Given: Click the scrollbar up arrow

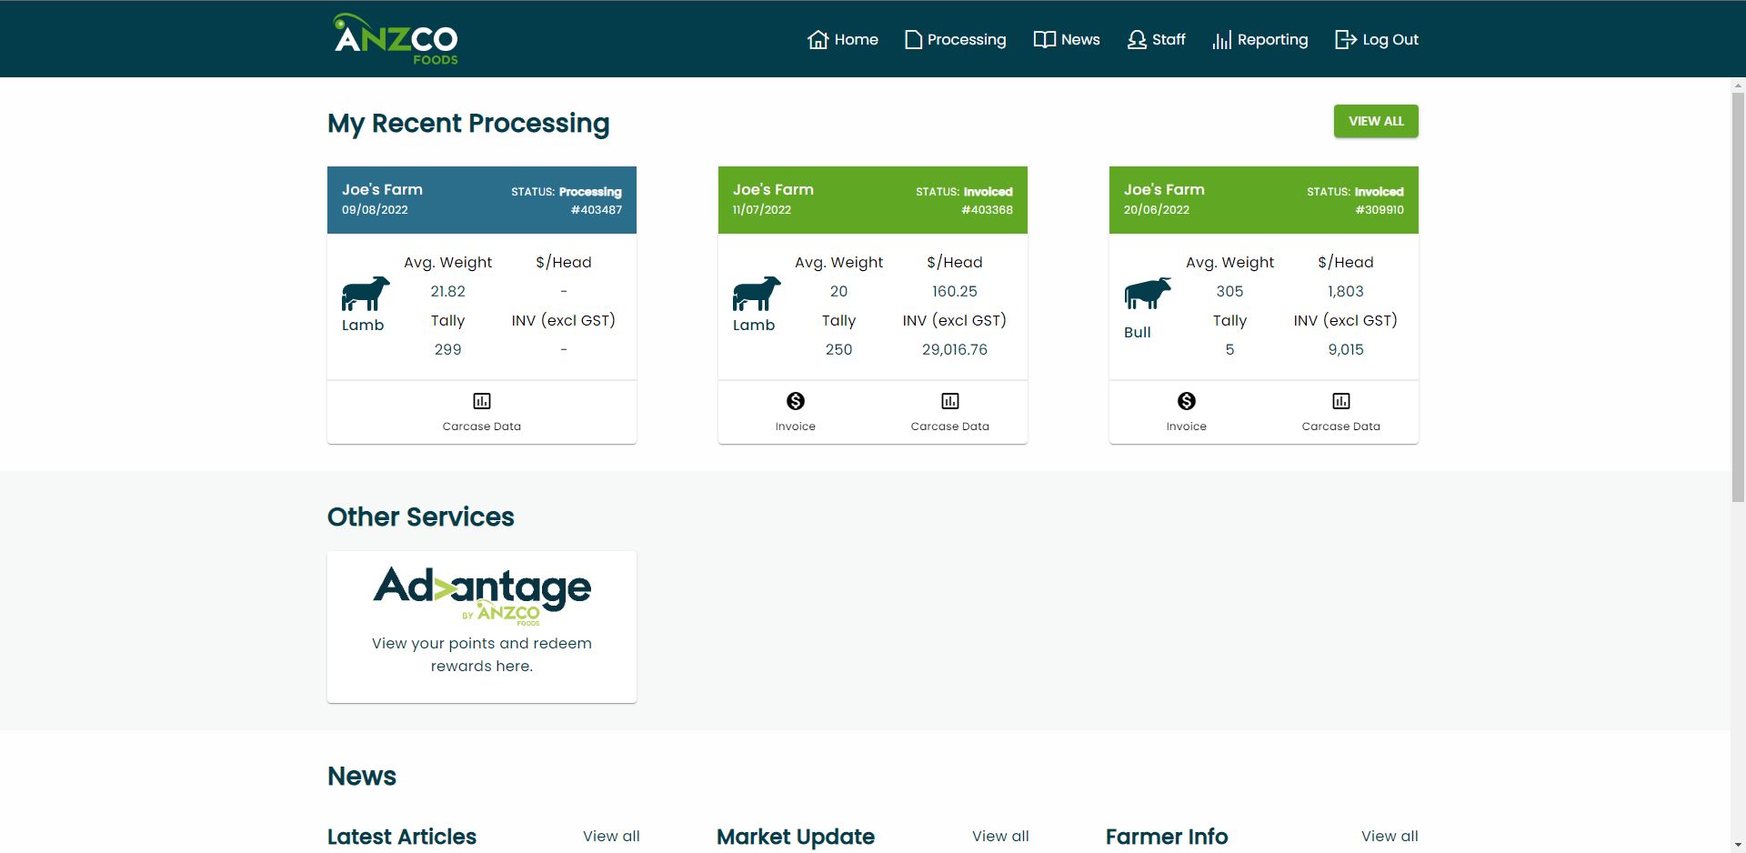Looking at the screenshot, I should [x=1738, y=85].
